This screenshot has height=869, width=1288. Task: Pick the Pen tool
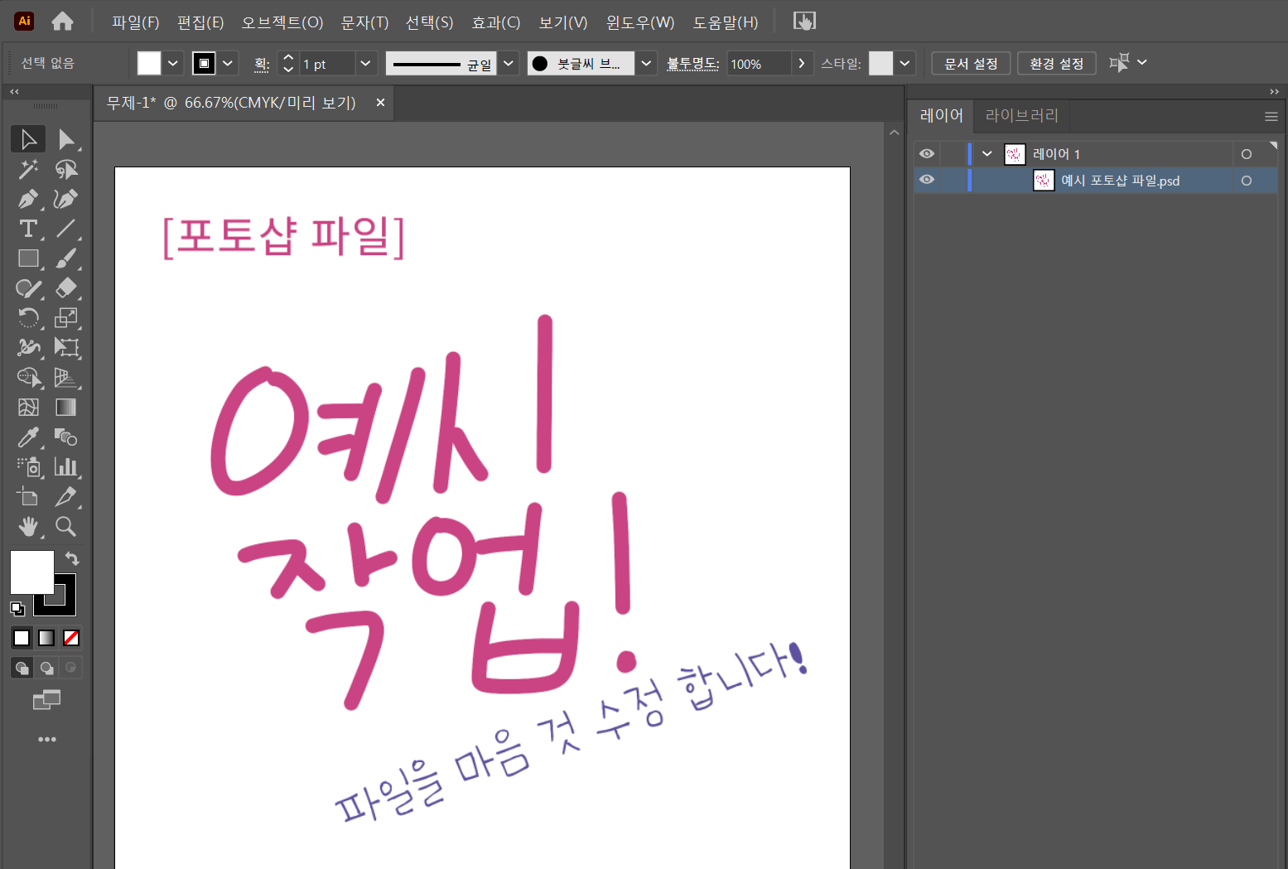tap(28, 199)
